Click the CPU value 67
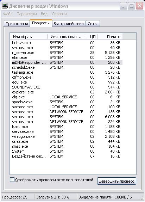 pyautogui.click(x=92, y=156)
